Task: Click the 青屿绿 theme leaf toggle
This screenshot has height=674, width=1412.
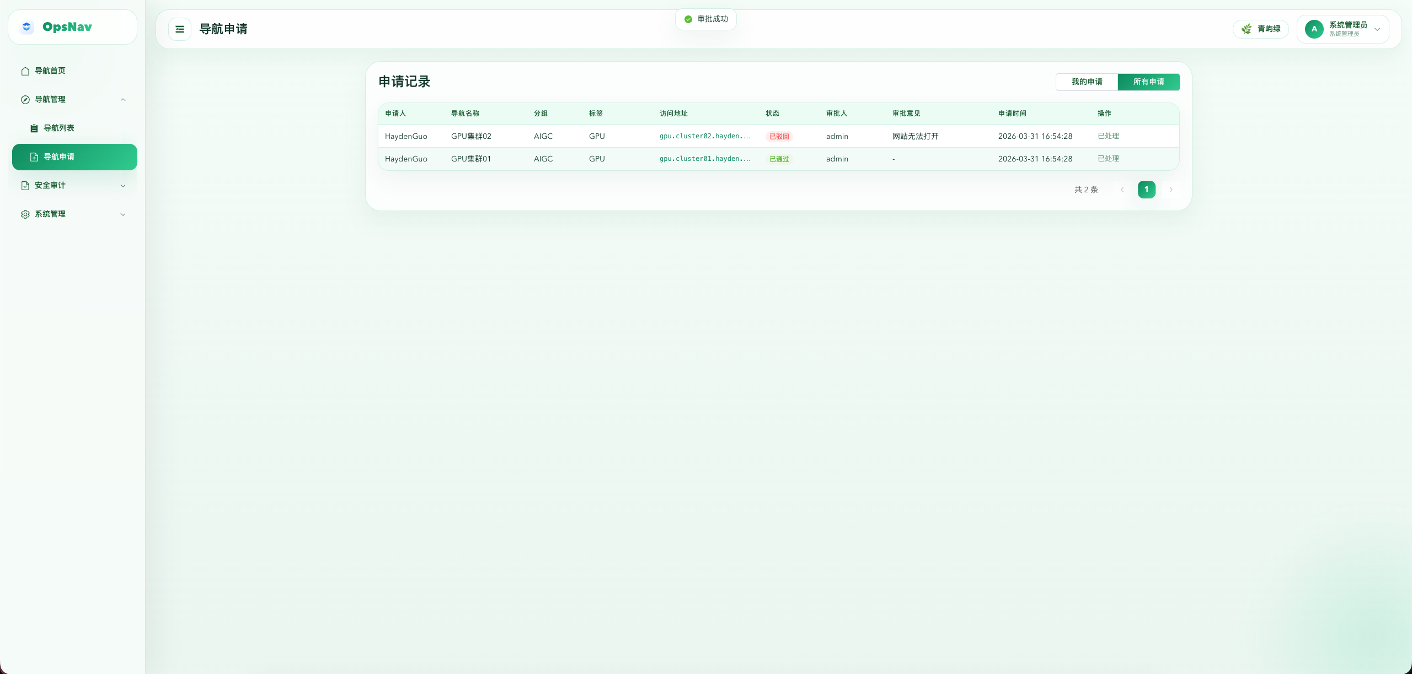Action: tap(1261, 29)
